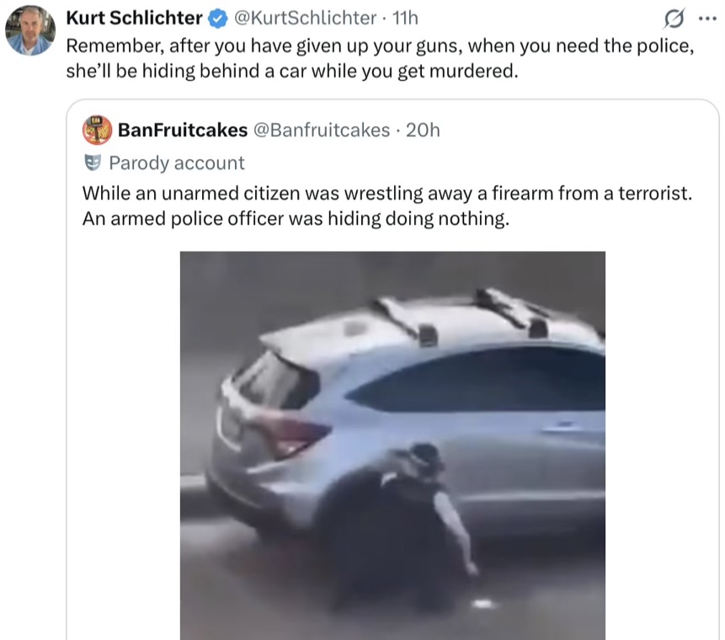Click the "she'll be hiding behind a car" line
This screenshot has height=640, width=725.
(x=291, y=71)
